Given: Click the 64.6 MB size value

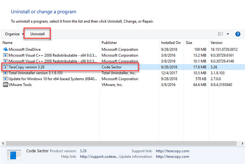Looking at the screenshot, I should (x=200, y=85).
